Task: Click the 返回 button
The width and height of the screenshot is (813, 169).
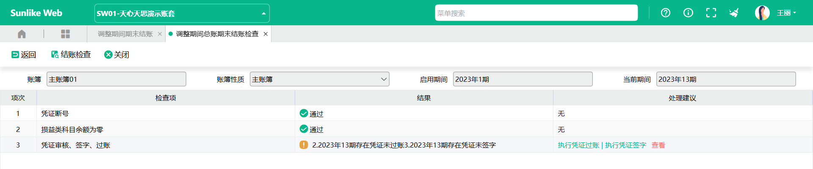Action: (24, 55)
